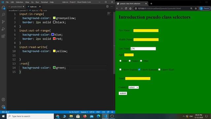This screenshot has height=119, width=211.
Task: Check the I know Hindi checkbox
Action: click(x=159, y=69)
